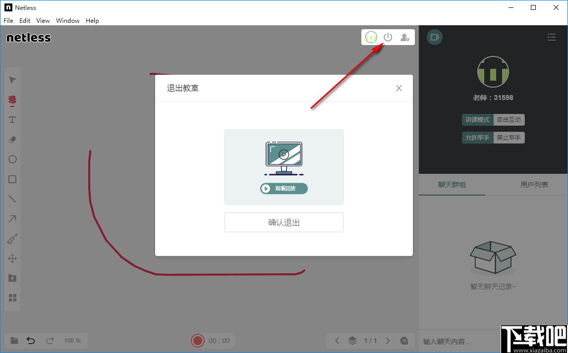Activate the Eraser tool
Screen dimensions: 568x353
pyautogui.click(x=13, y=140)
